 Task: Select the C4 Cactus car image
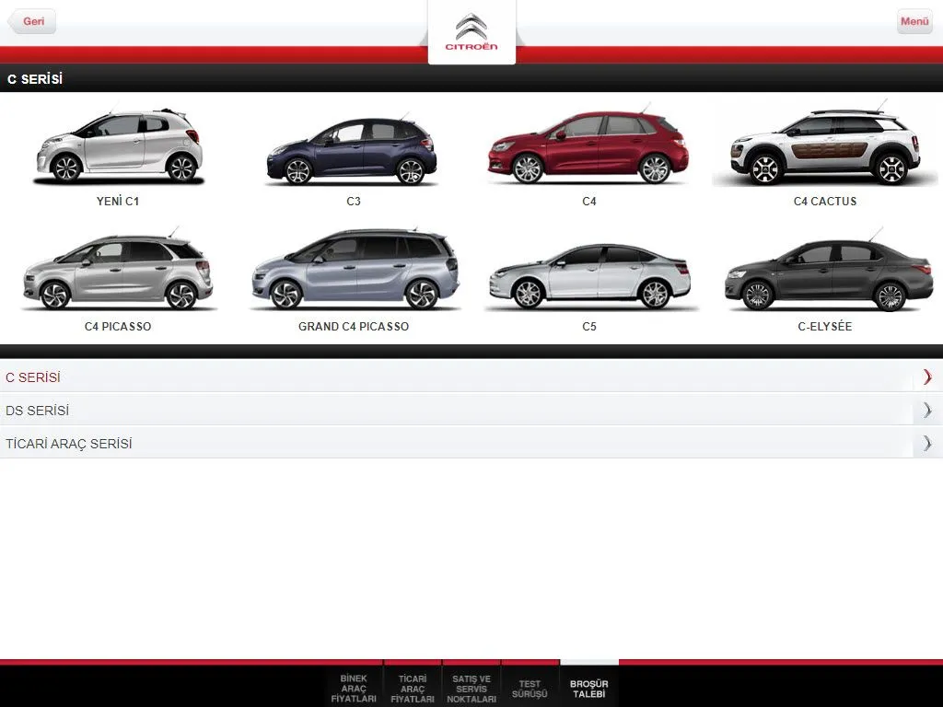(825, 147)
